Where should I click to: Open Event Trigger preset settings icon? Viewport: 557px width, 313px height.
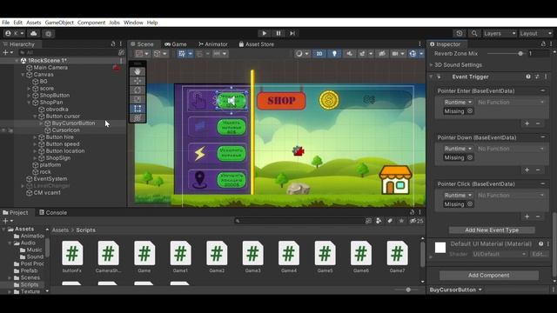pyautogui.click(x=537, y=77)
